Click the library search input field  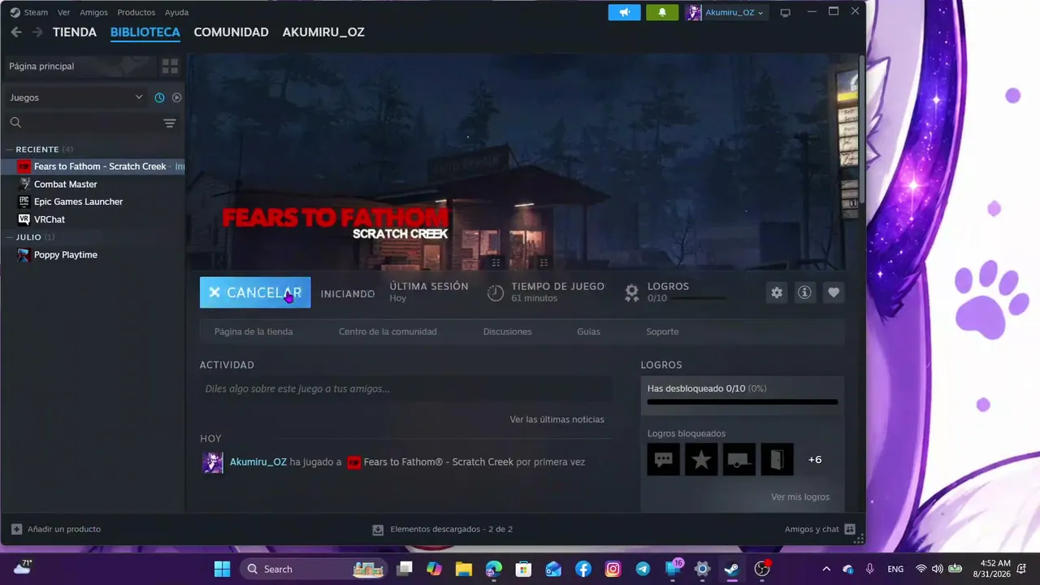pos(89,123)
